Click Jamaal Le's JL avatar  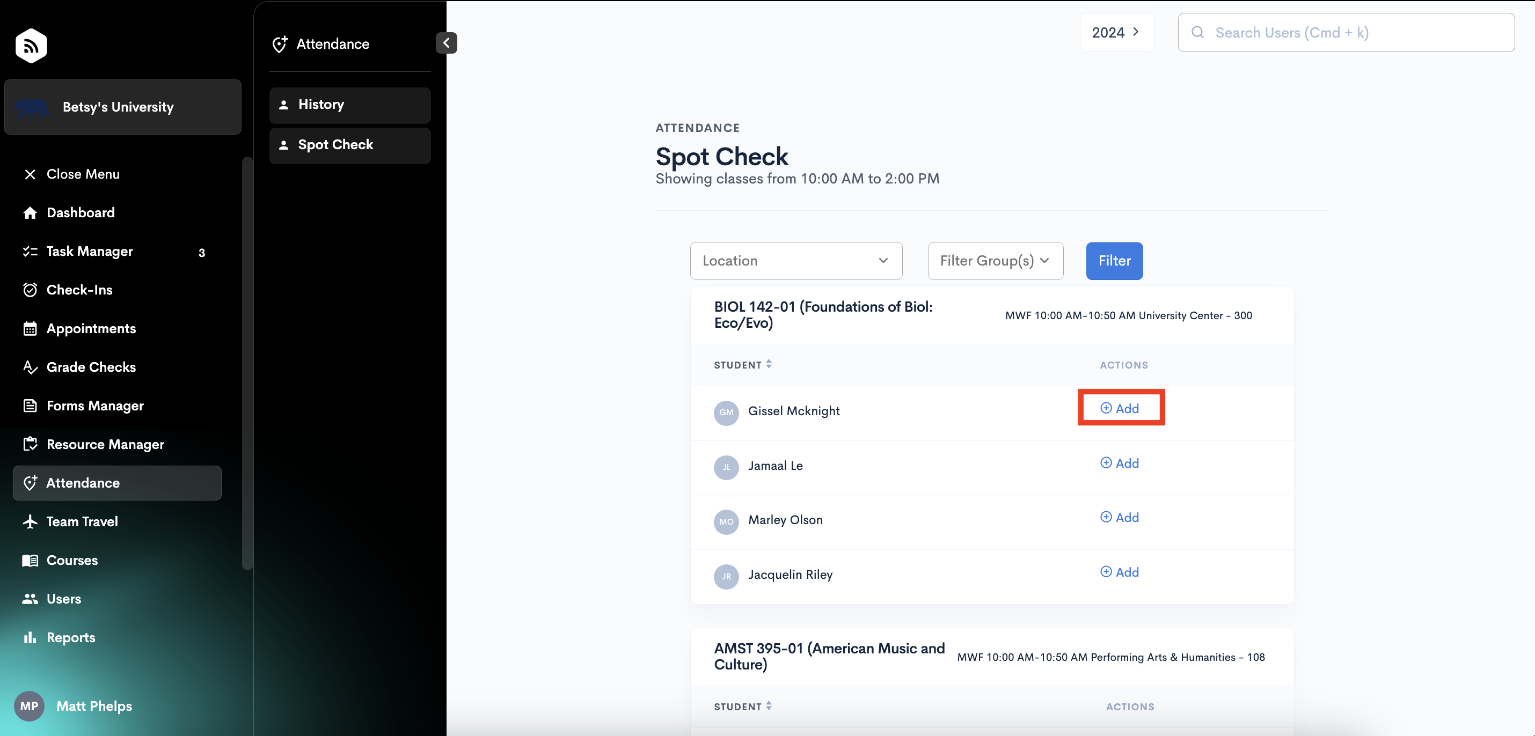[726, 467]
